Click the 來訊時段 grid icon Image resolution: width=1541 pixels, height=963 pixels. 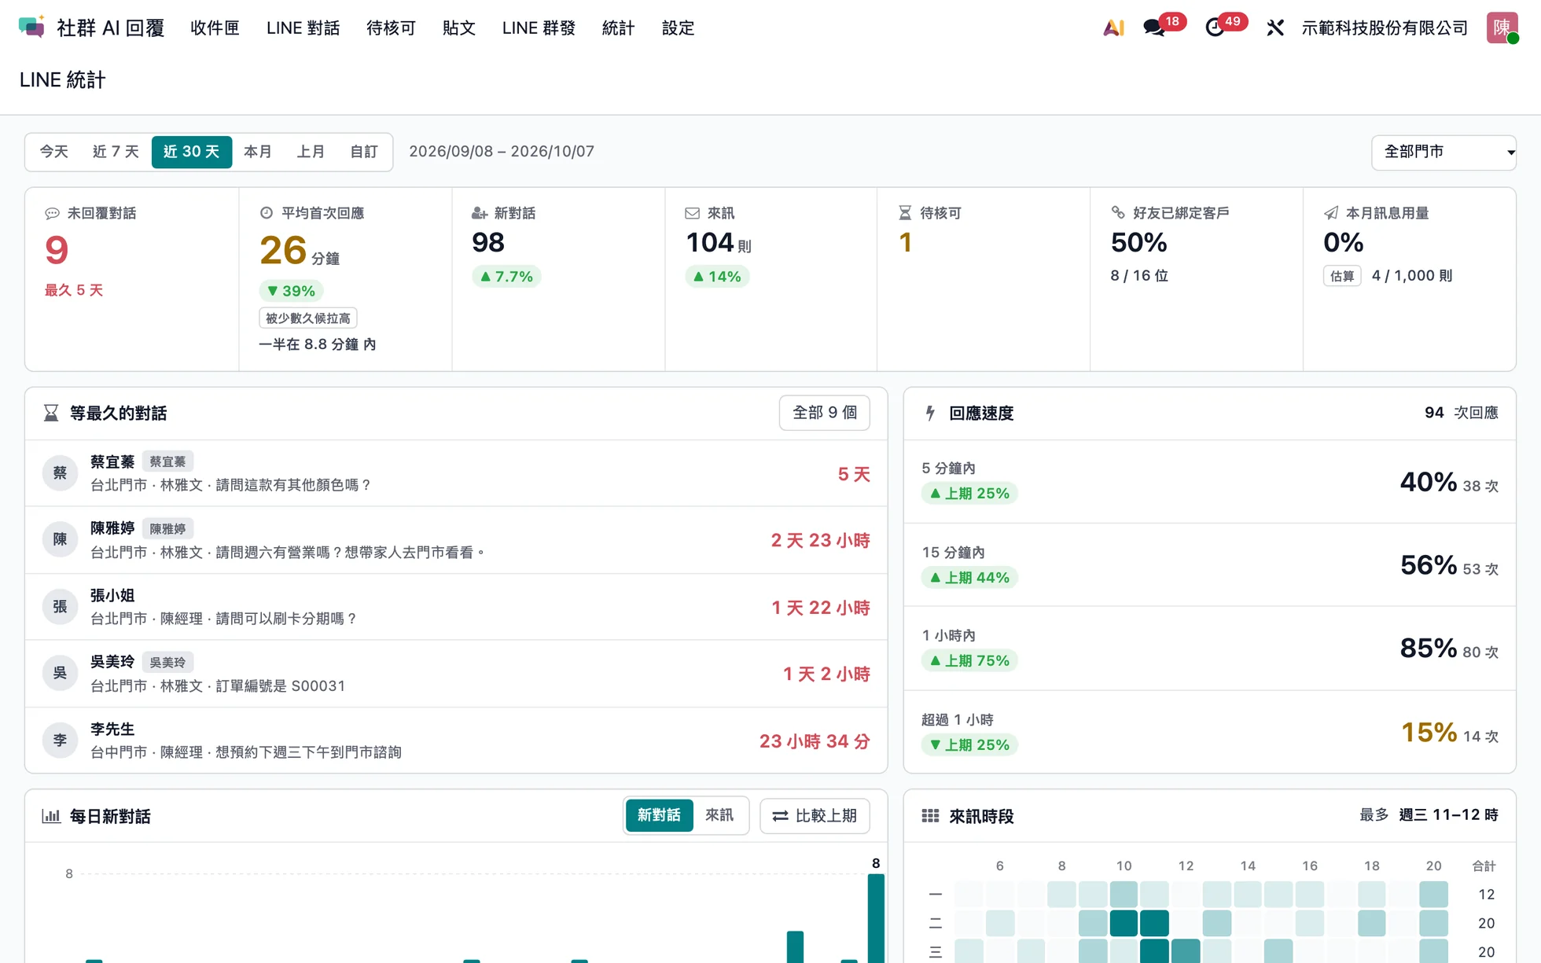(x=930, y=816)
